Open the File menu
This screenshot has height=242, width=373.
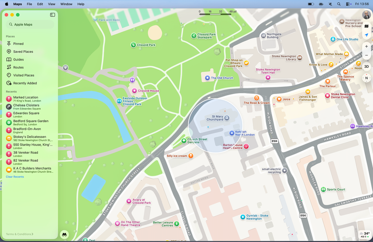point(29,4)
